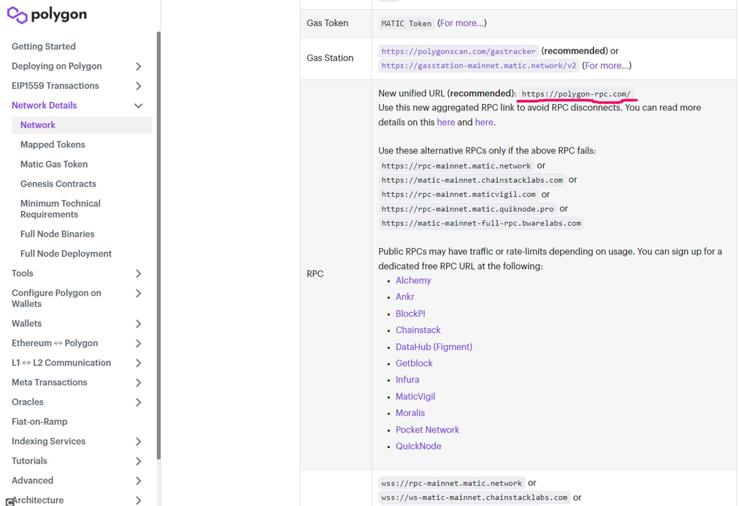Open polygonscan gastracker link
Image resolution: width=739 pixels, height=506 pixels.
coord(458,51)
